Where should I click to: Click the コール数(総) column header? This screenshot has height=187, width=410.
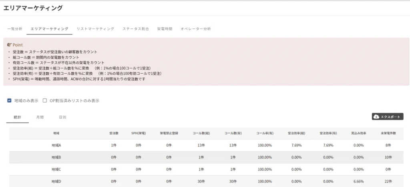point(201,133)
